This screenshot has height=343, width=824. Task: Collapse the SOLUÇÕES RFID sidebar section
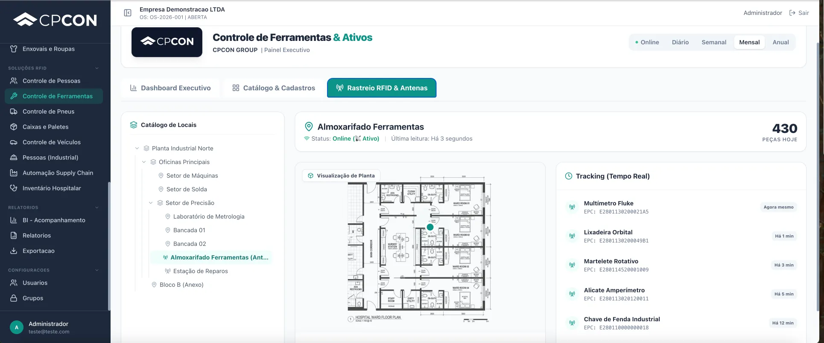tap(97, 68)
